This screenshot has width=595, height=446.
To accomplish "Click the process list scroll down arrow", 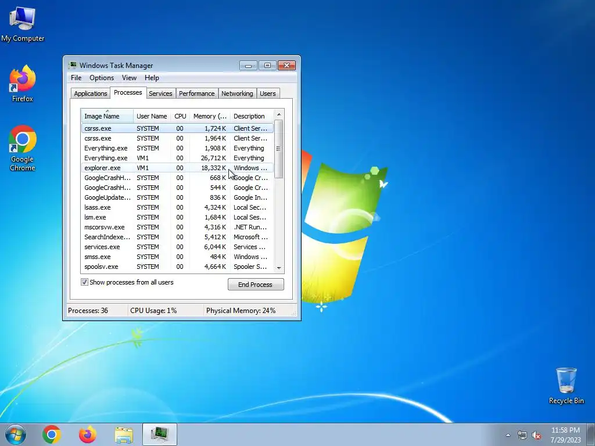I will 279,268.
